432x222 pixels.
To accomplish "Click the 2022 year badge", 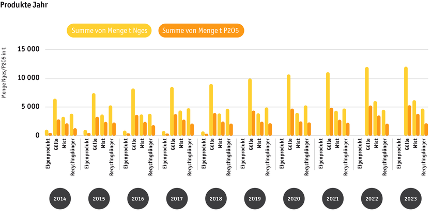I will point(372,198).
